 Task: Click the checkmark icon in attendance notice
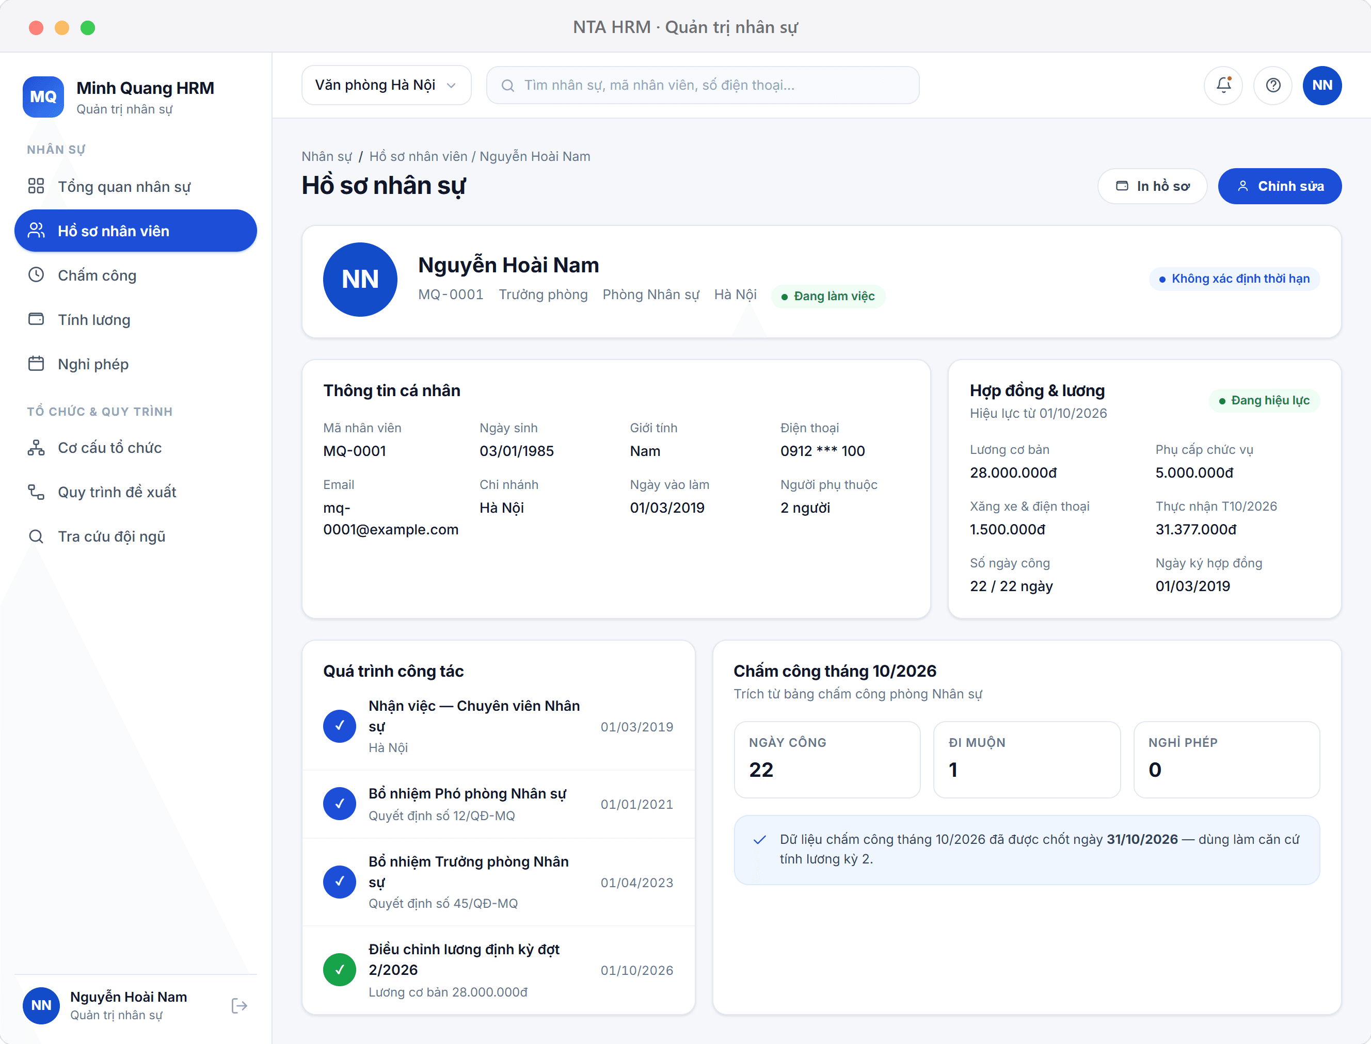(759, 840)
